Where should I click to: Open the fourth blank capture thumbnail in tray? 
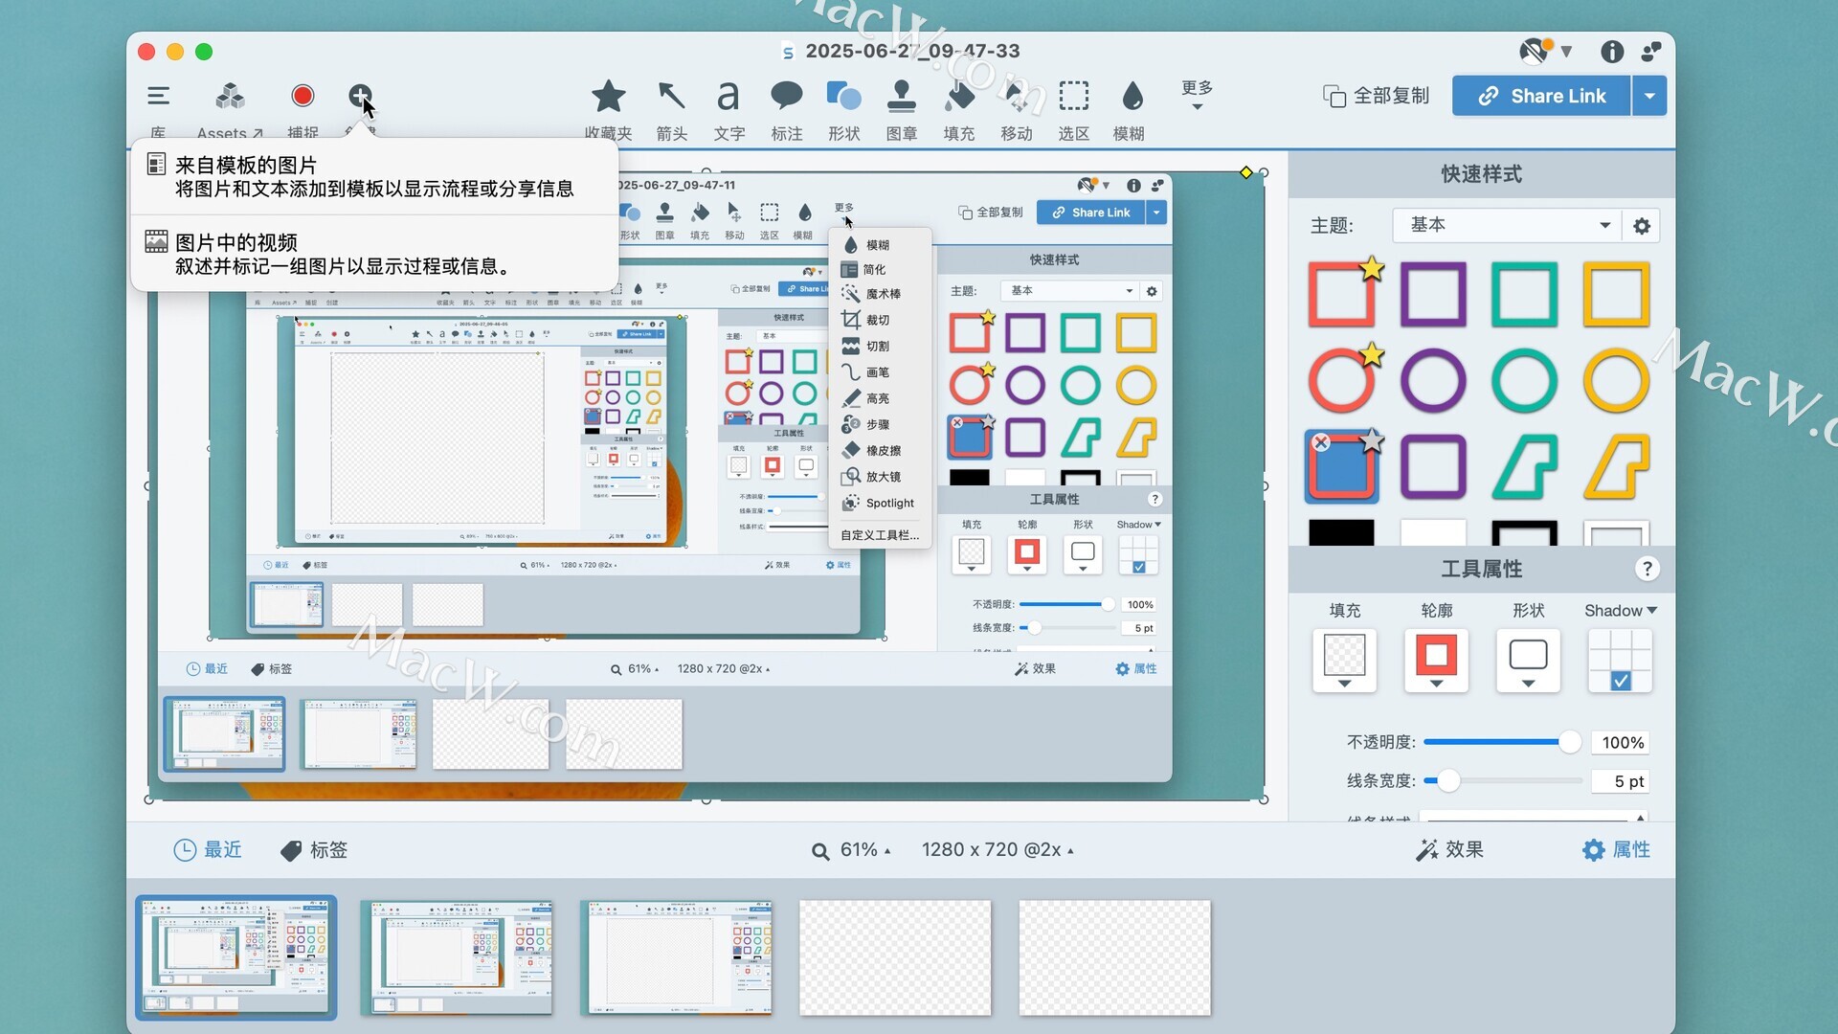coord(895,957)
